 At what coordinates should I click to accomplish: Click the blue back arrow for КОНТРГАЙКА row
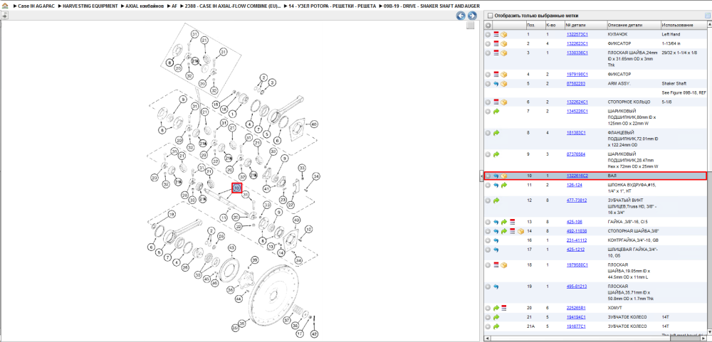(496, 240)
